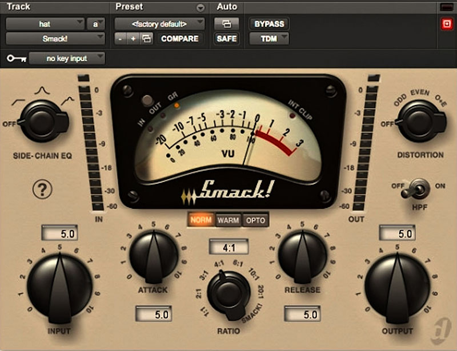457x351 pixels.
Task: Click the Input value field showing 5.0
Action: click(59, 234)
